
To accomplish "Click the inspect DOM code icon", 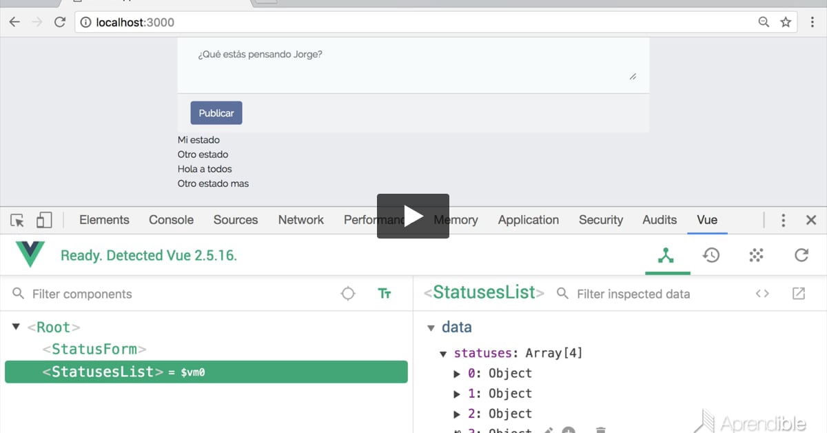I will [x=762, y=294].
